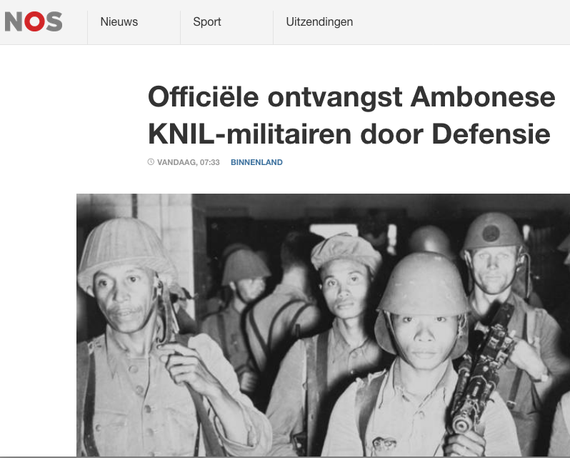Click KNIL-militairen in the headline
Image resolution: width=570 pixels, height=458 pixels.
point(250,134)
